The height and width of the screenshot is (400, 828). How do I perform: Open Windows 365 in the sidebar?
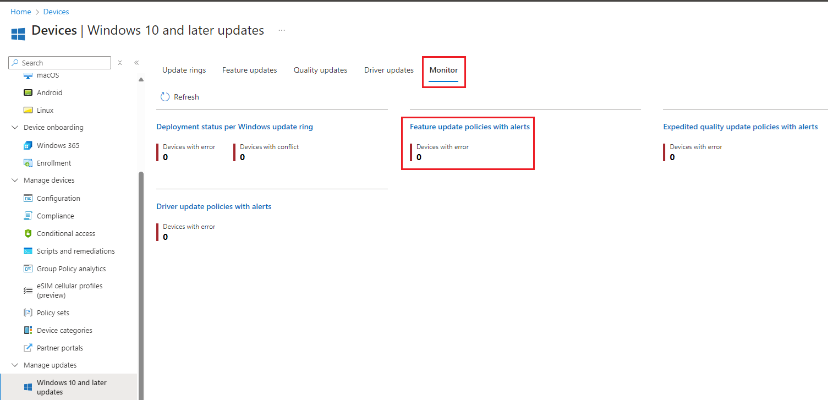click(x=58, y=145)
